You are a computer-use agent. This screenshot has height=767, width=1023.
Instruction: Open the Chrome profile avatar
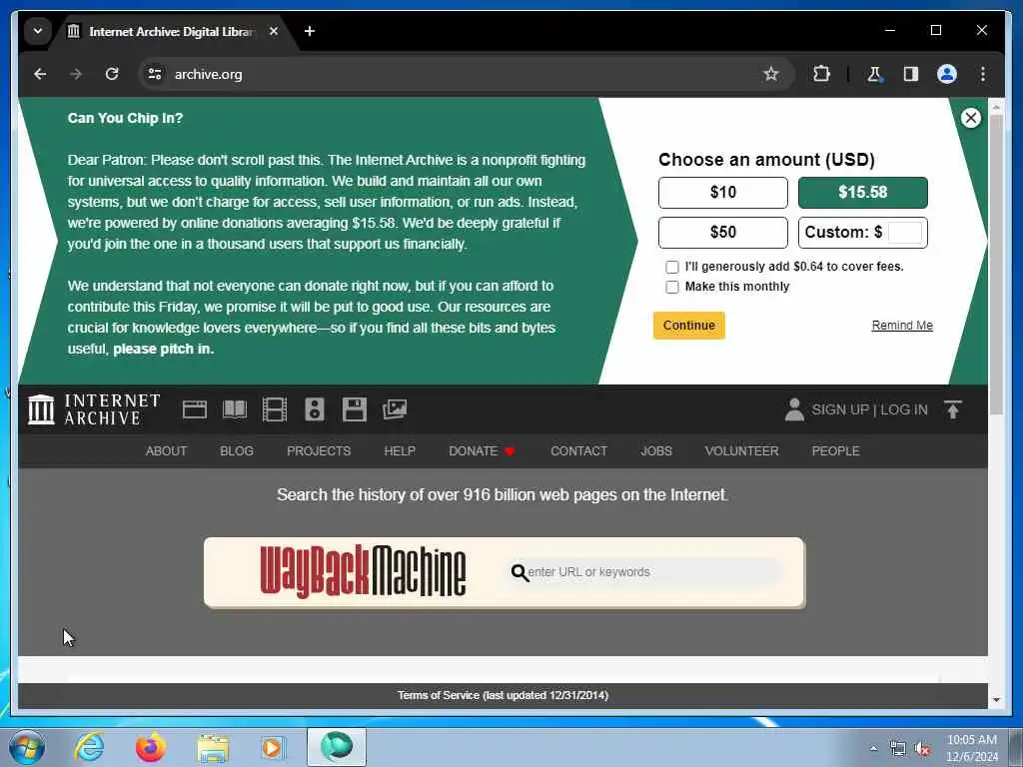click(947, 74)
